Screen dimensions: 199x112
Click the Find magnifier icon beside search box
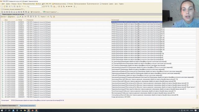coord(28,7)
